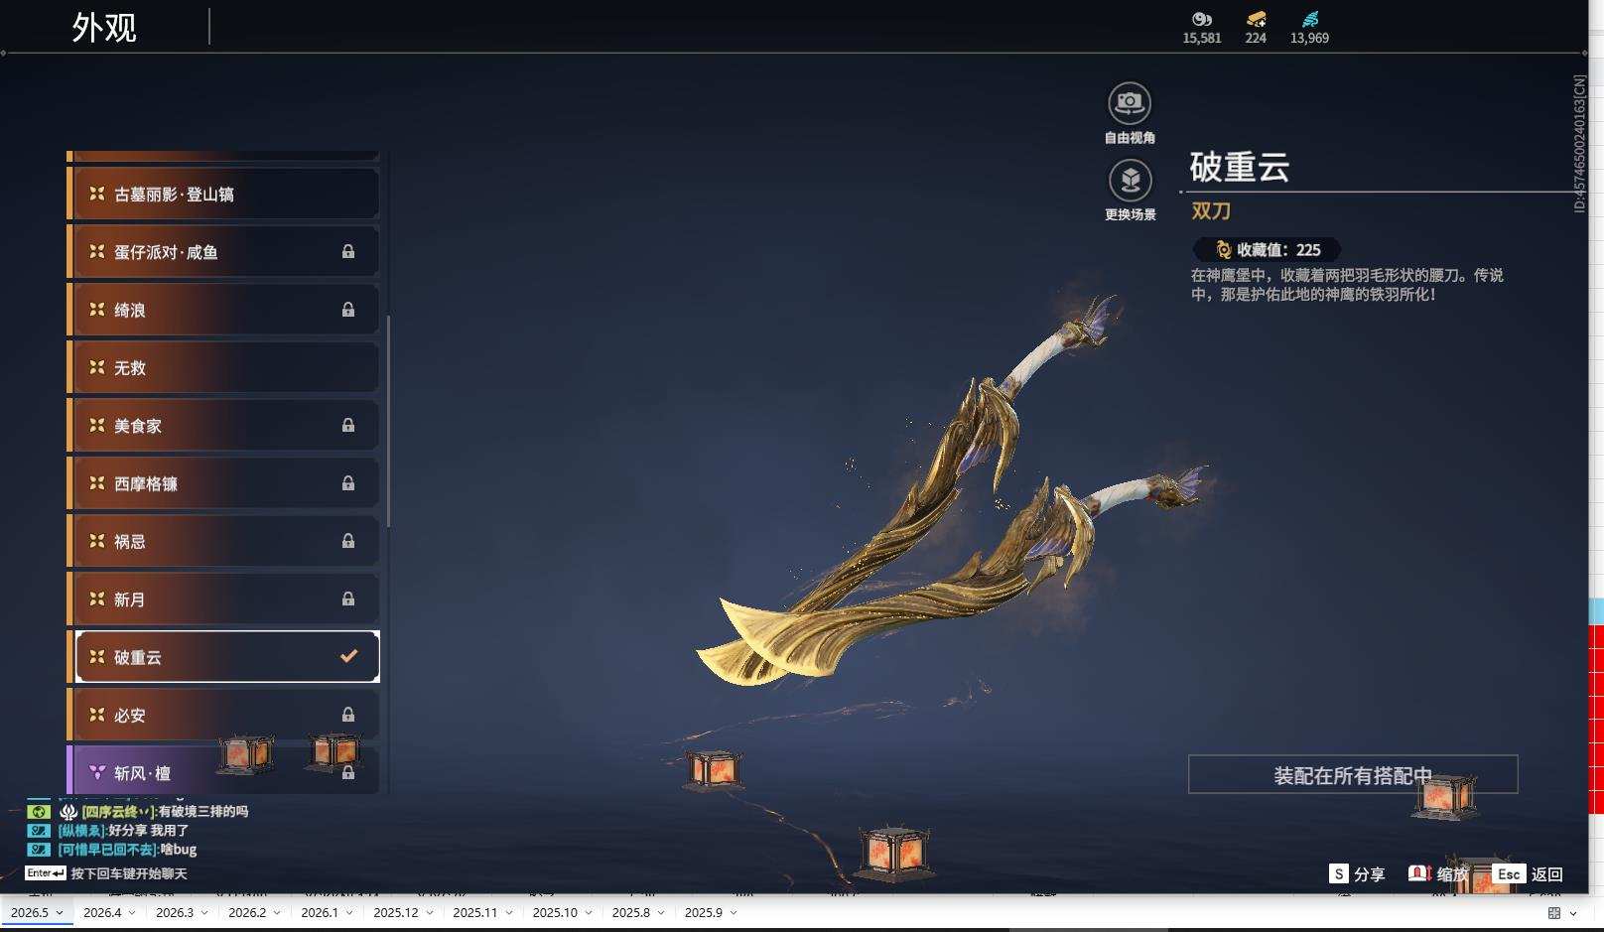Screen dimensions: 1604x932
Task: Click the equipped checkmark on 破重云 row
Action: pyautogui.click(x=348, y=656)
